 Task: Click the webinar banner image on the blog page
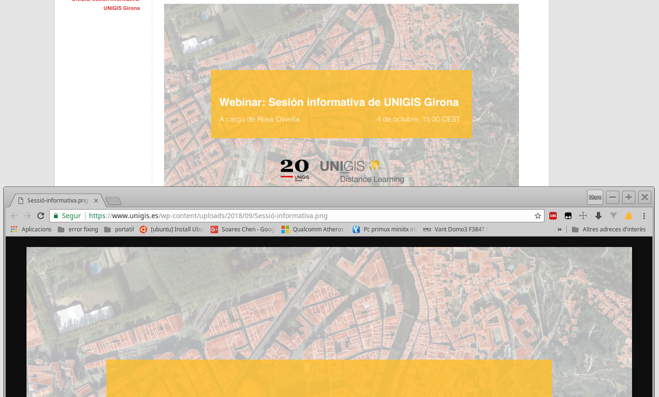341,95
